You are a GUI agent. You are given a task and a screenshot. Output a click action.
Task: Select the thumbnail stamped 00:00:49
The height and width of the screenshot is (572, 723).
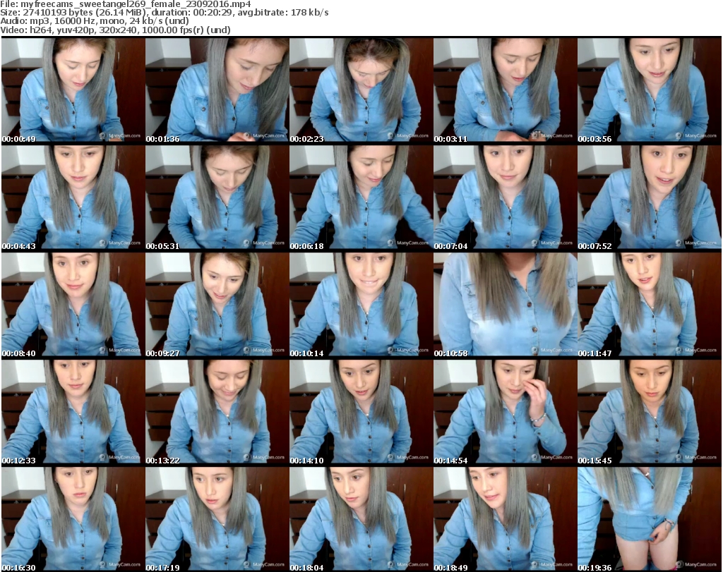click(73, 90)
